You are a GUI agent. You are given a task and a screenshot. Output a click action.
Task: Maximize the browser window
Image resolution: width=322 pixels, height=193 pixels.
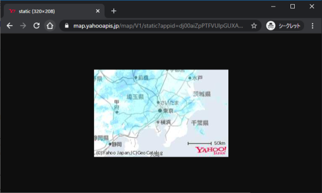pos(293,6)
